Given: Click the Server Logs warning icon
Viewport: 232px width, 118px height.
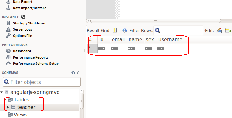Looking at the screenshot, I should coord(8,29).
